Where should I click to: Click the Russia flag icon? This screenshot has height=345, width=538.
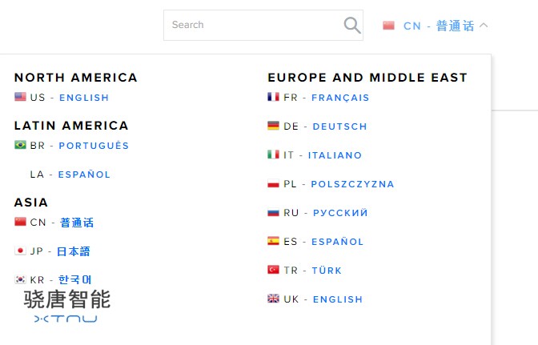click(273, 212)
